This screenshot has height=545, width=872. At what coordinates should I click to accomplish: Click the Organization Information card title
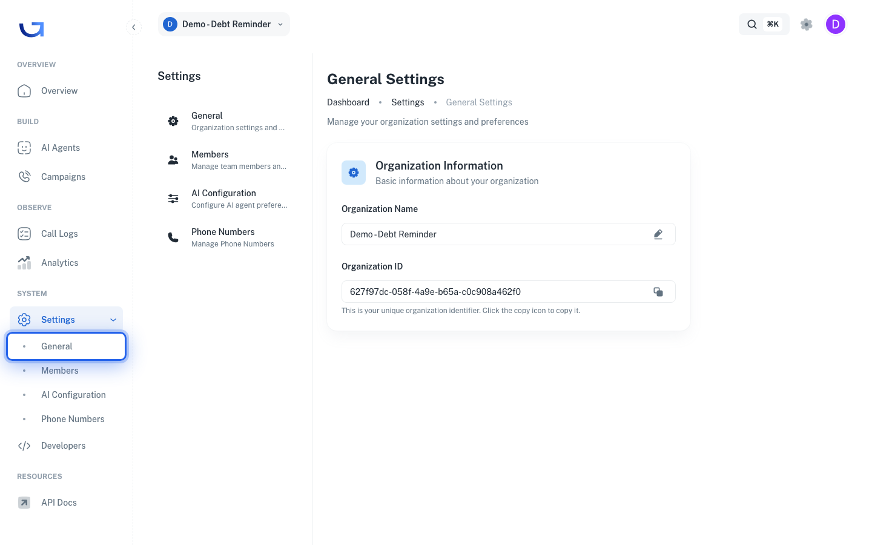439,166
